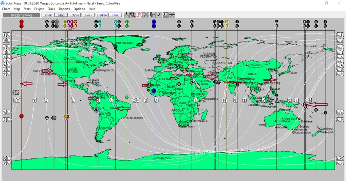The width and height of the screenshot is (346, 181).
Task: Click the star points toolbar icon
Action: 159,15
